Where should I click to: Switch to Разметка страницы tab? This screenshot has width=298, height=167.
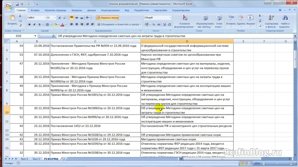56,10
